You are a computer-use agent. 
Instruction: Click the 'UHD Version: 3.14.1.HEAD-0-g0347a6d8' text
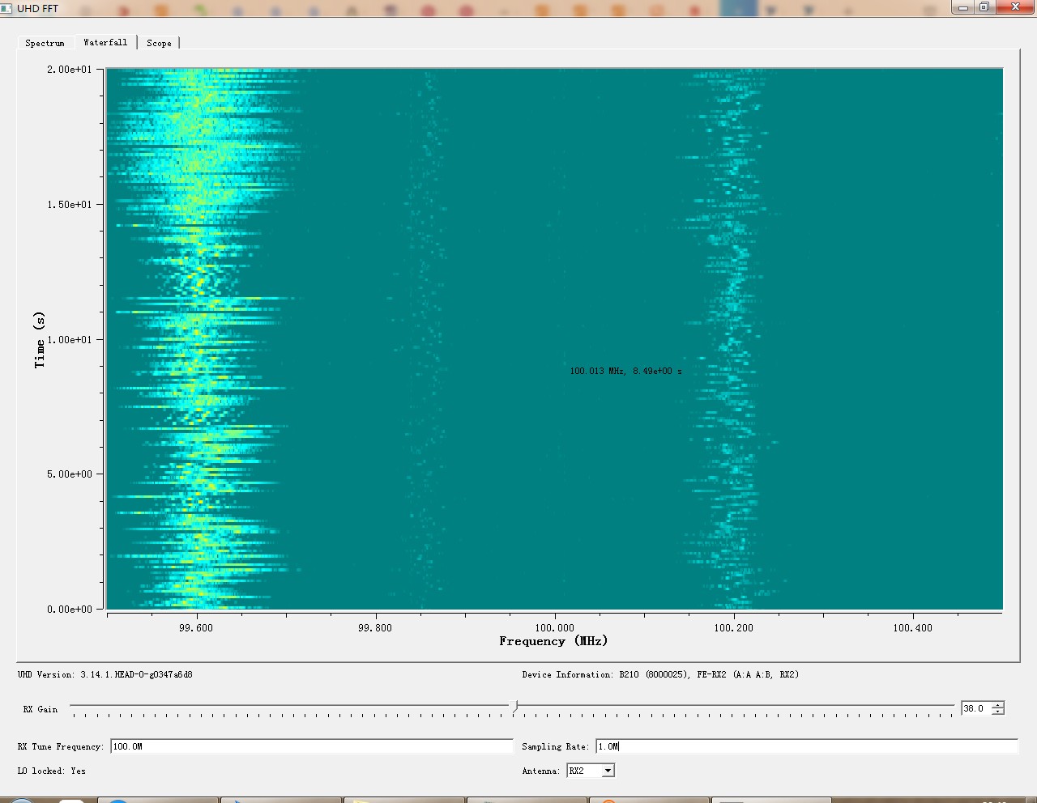pyautogui.click(x=105, y=674)
